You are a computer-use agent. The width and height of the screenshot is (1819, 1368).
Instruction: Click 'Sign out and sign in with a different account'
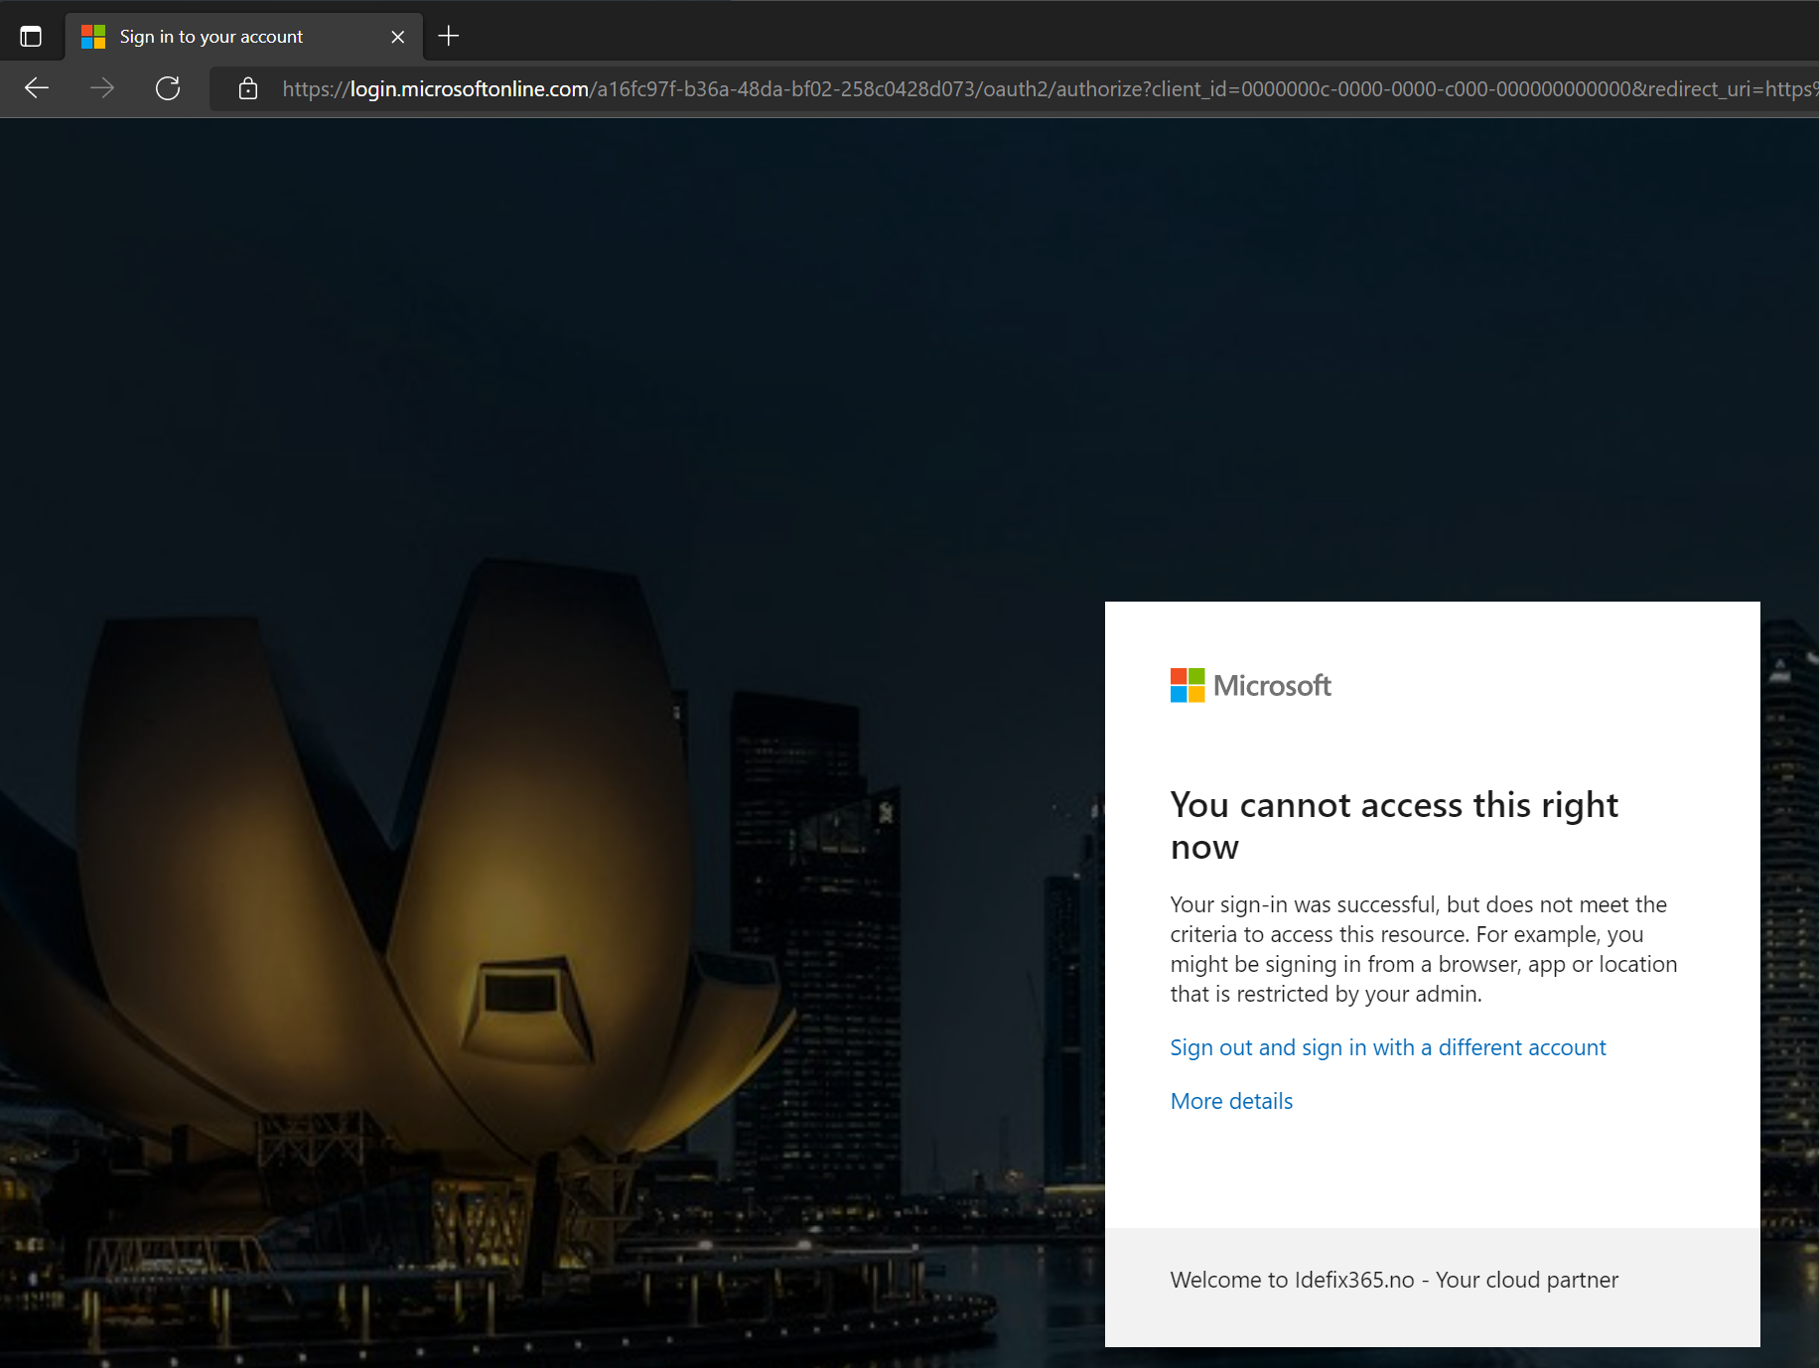point(1388,1047)
